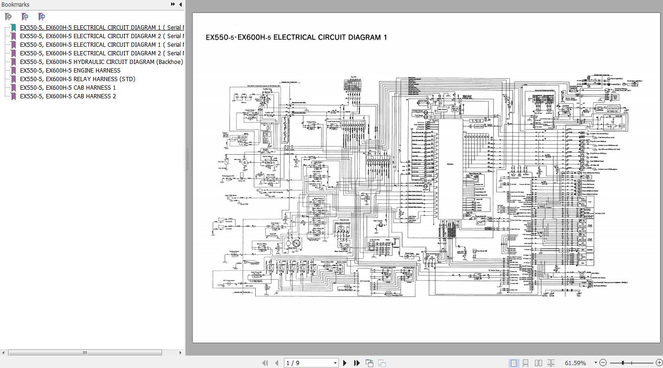Viewport: 663px width, 368px height.
Task: Open CAB HARNESS 2 bookmark
Action: 68,96
